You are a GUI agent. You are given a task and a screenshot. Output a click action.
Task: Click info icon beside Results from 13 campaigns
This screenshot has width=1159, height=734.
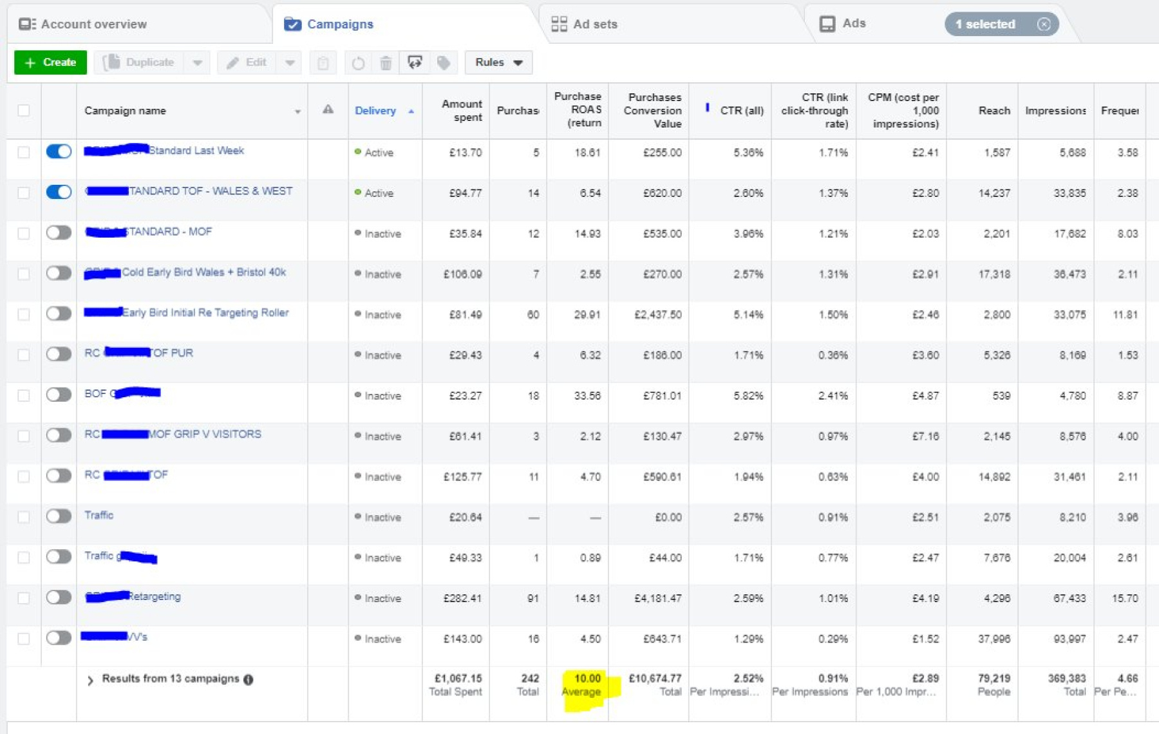[x=249, y=679]
